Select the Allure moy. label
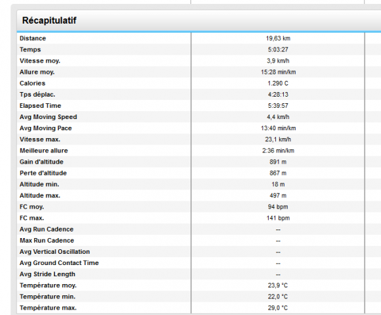 37,72
